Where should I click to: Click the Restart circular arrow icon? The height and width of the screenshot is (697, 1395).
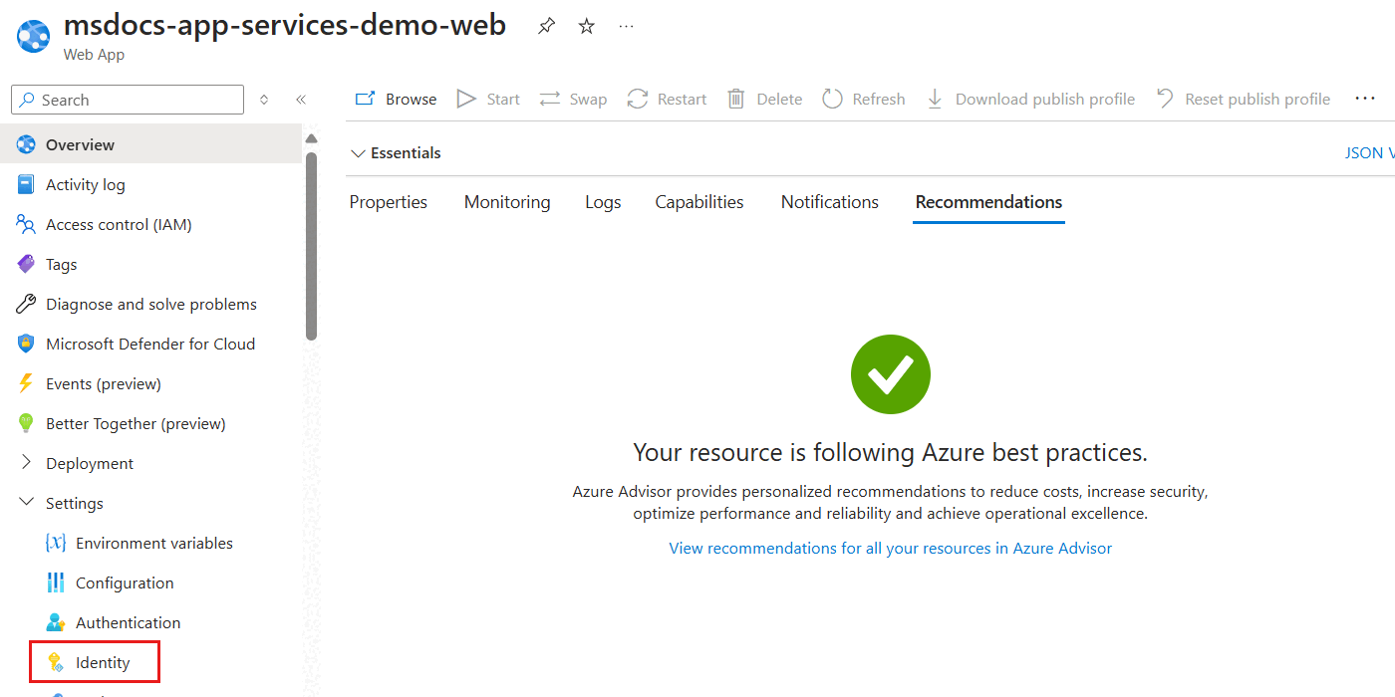tap(638, 99)
